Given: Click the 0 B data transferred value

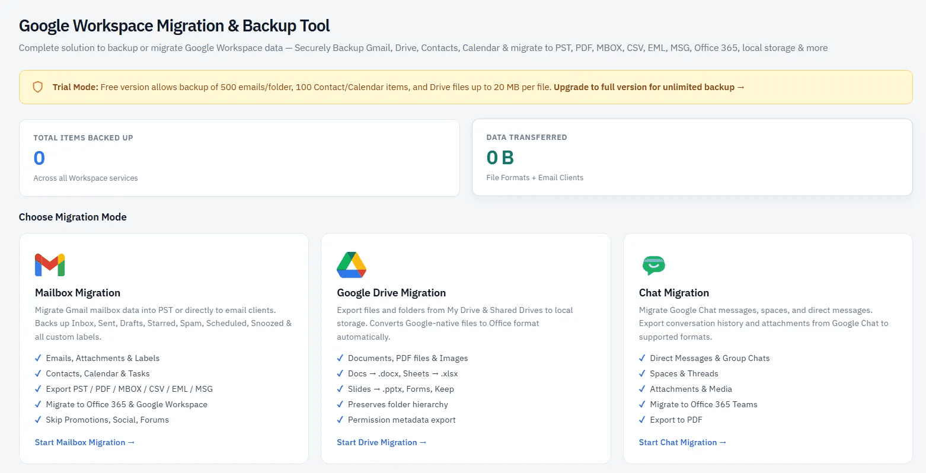Looking at the screenshot, I should 500,158.
